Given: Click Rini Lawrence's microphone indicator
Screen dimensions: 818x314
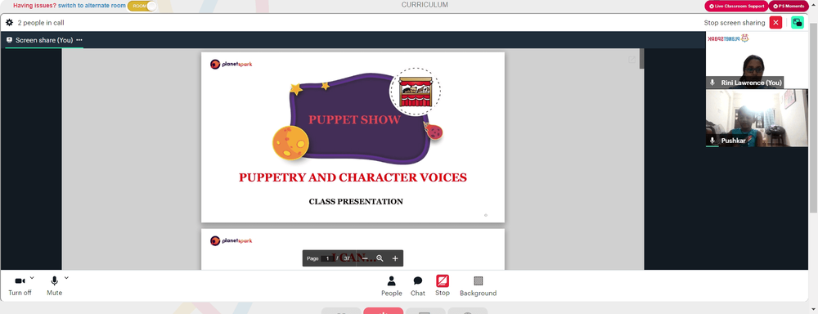Looking at the screenshot, I should pyautogui.click(x=712, y=83).
